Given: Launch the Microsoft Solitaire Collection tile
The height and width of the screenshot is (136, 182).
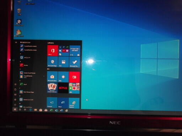Looking at the screenshot, I should [52, 88].
